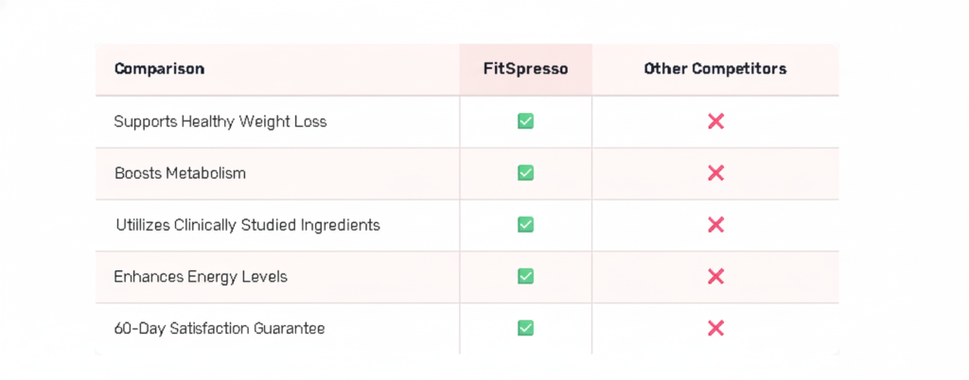Viewport: 969px width, 380px height.
Task: Click red X in Boosts Metabolism row
Action: [x=715, y=173]
